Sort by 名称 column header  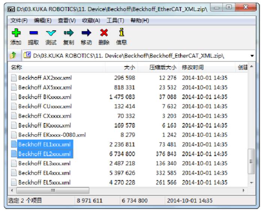click(57, 68)
